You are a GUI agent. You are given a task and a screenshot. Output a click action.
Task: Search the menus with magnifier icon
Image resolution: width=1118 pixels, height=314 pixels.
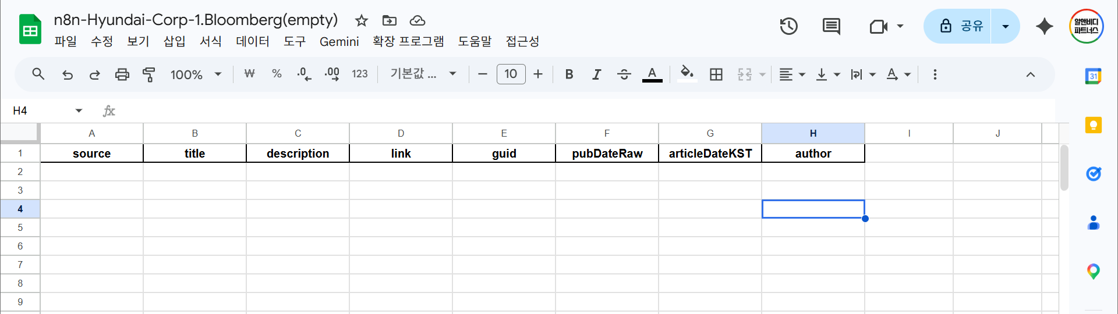38,74
